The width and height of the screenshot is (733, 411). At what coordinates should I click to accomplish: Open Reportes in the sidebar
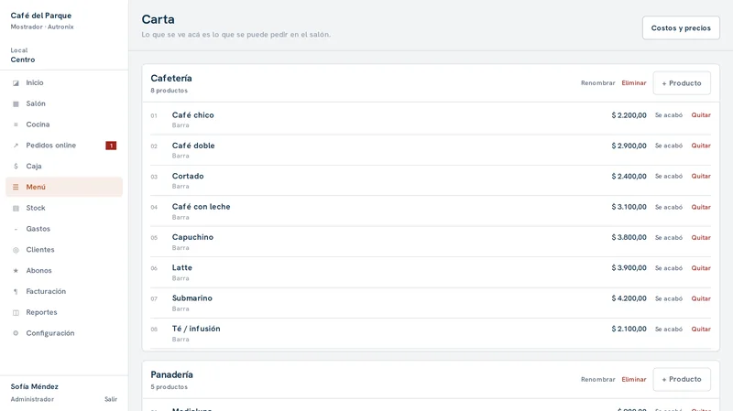[64, 312]
